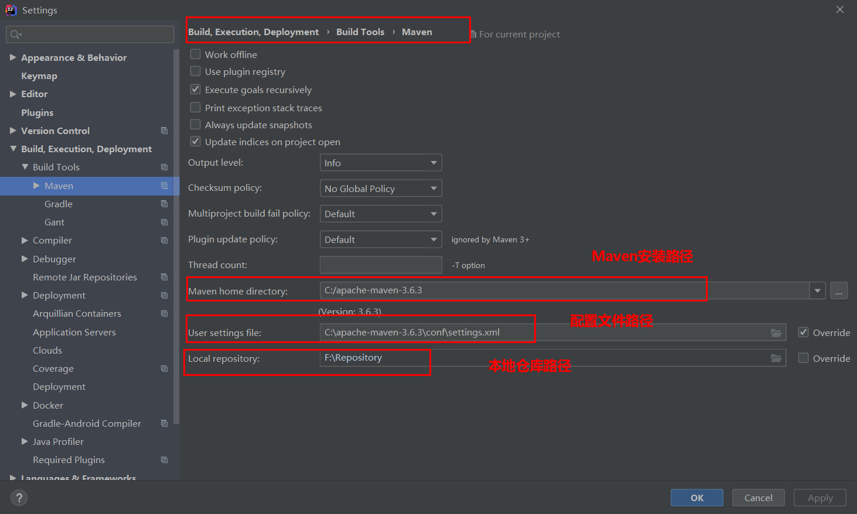Click the project-level icon on the Deployment row above Arquillian Containers
The image size is (857, 514).
[164, 295]
